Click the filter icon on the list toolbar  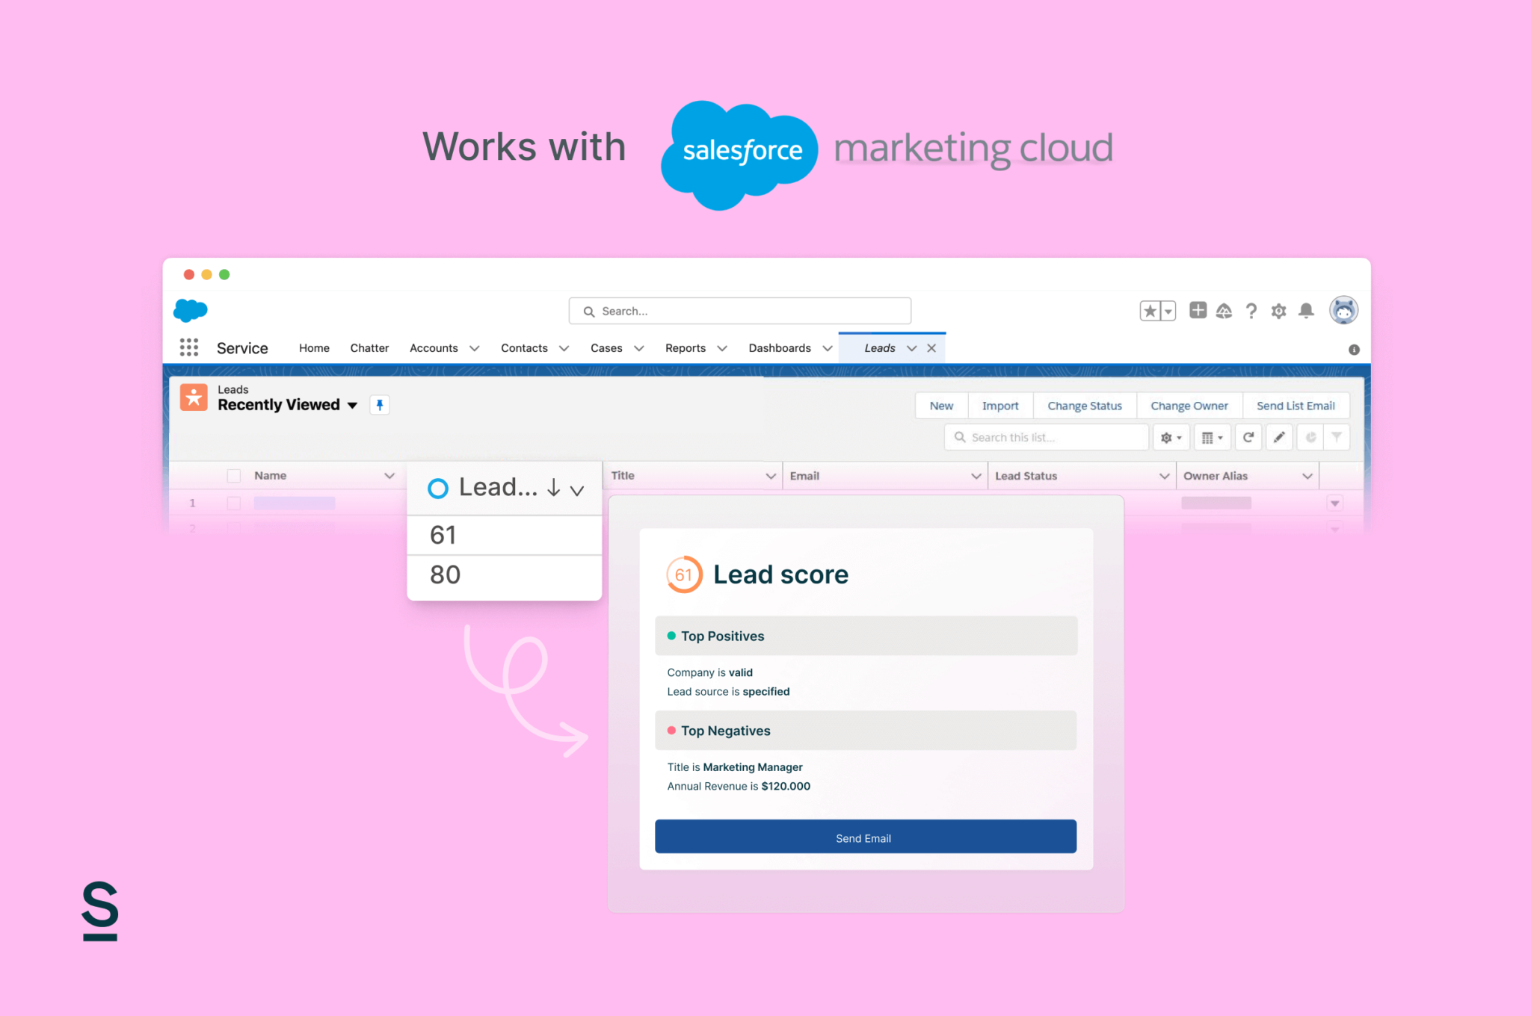[x=1337, y=437]
